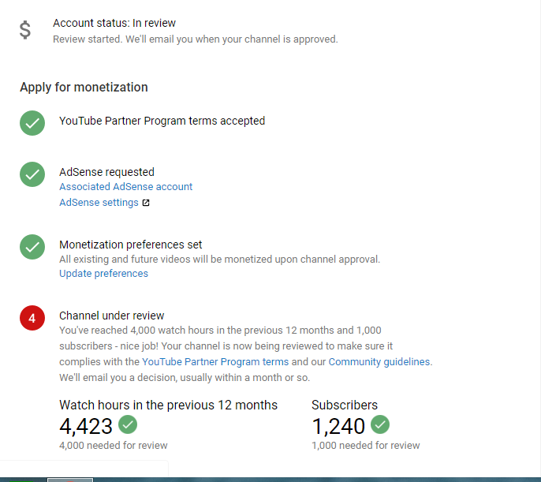Click the 1,240 subscribers value
This screenshot has height=482, width=541.
(338, 426)
